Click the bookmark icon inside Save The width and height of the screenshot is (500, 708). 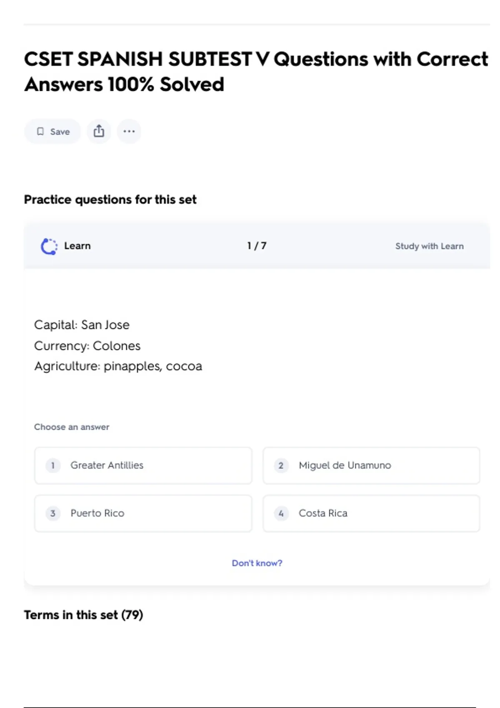(x=40, y=132)
